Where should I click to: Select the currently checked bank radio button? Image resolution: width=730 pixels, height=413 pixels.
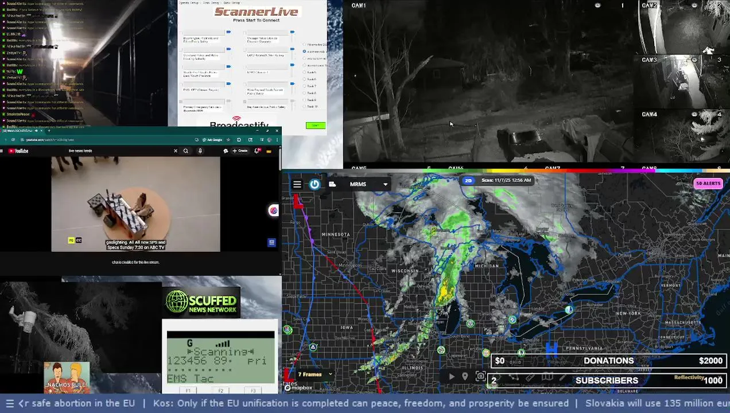(x=304, y=51)
